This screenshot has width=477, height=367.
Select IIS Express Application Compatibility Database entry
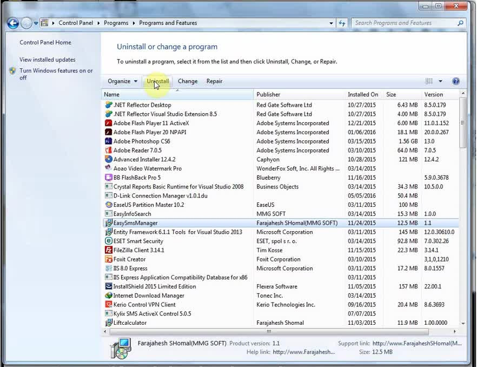click(181, 278)
